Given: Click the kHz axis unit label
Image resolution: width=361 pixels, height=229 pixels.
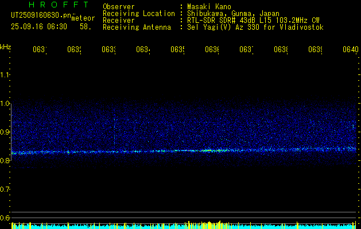Looking at the screenshot, I should (6, 47).
